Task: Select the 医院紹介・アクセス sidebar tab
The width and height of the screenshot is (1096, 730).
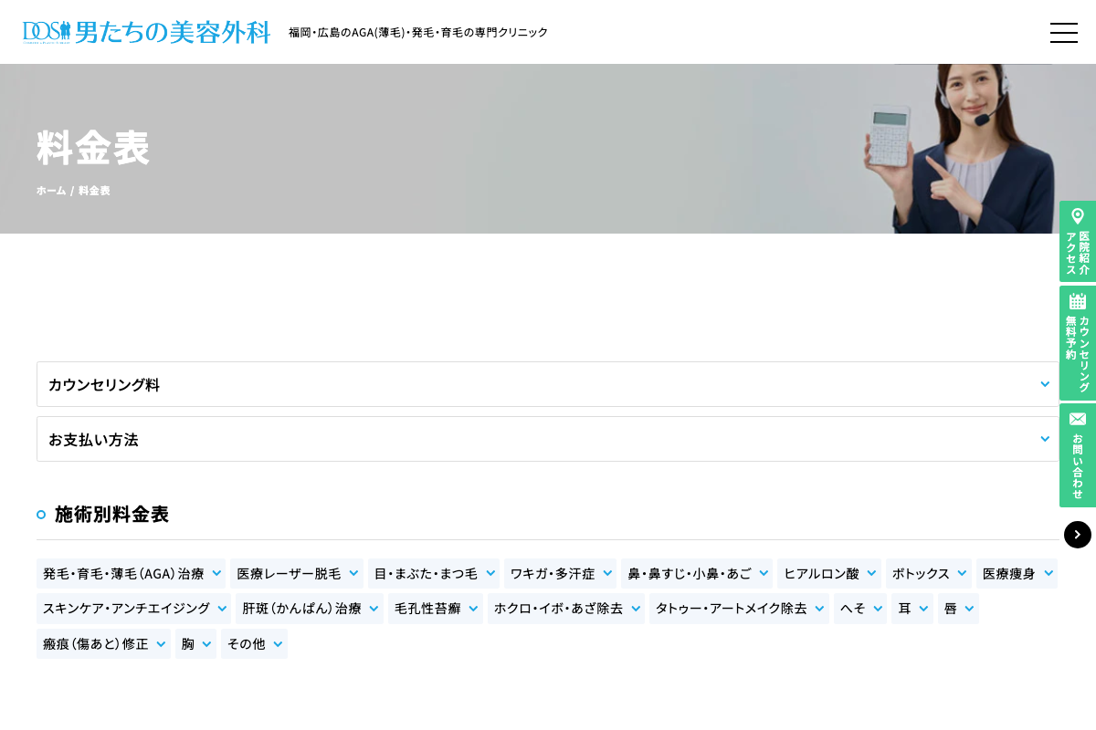Action: coord(1078,242)
